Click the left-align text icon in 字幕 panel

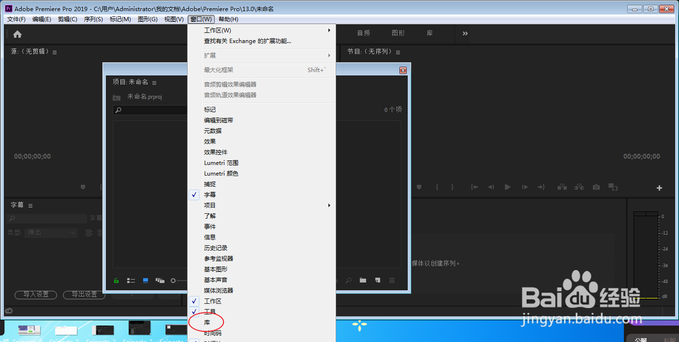click(89, 233)
